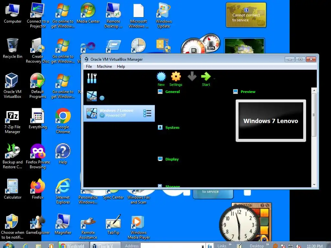
Task: Expand the Desktop toolbar chevron
Action: pos(267,245)
